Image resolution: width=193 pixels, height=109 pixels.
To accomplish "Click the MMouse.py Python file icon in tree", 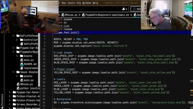I will pyautogui.click(x=18, y=84).
